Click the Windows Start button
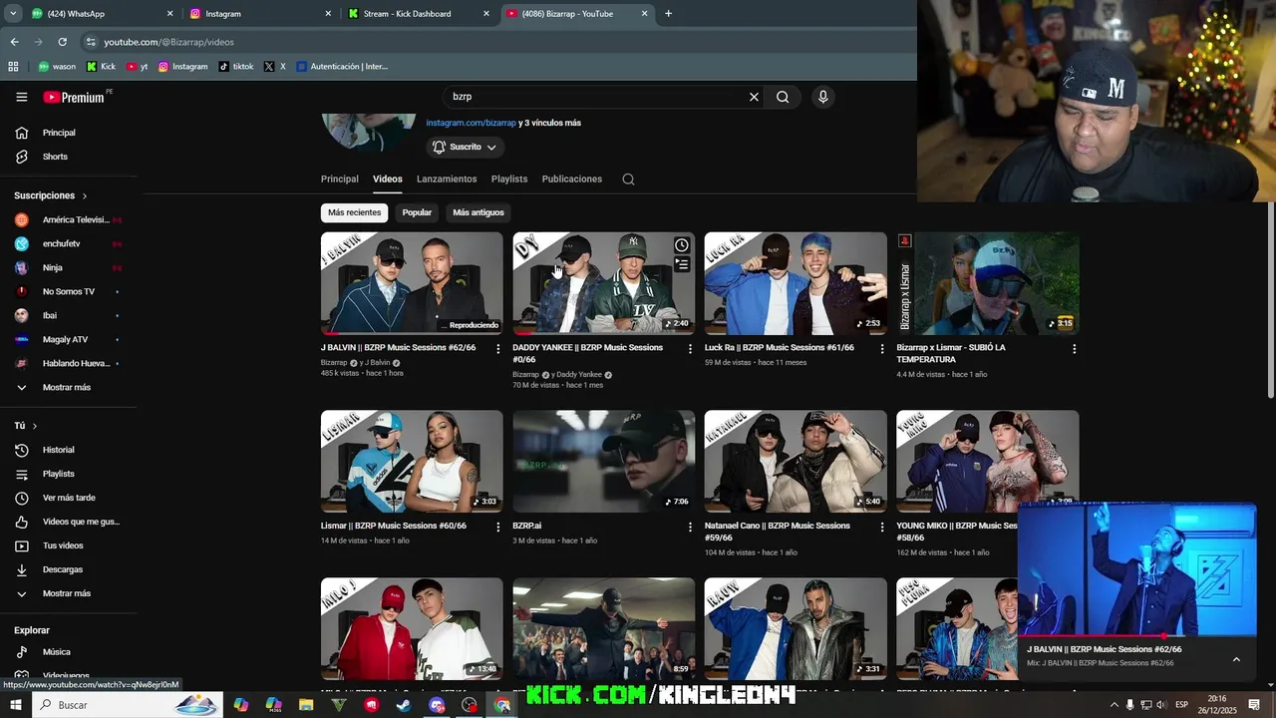1276x718 pixels. tap(15, 705)
